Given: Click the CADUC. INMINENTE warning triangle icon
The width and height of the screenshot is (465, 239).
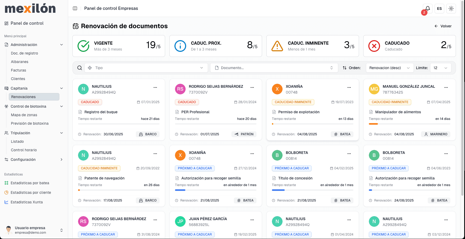Looking at the screenshot, I should pyautogui.click(x=277, y=46).
